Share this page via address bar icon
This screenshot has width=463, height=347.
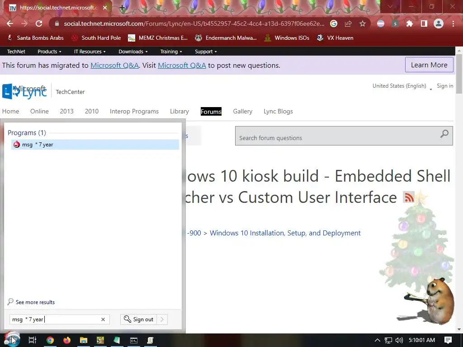tap(348, 23)
